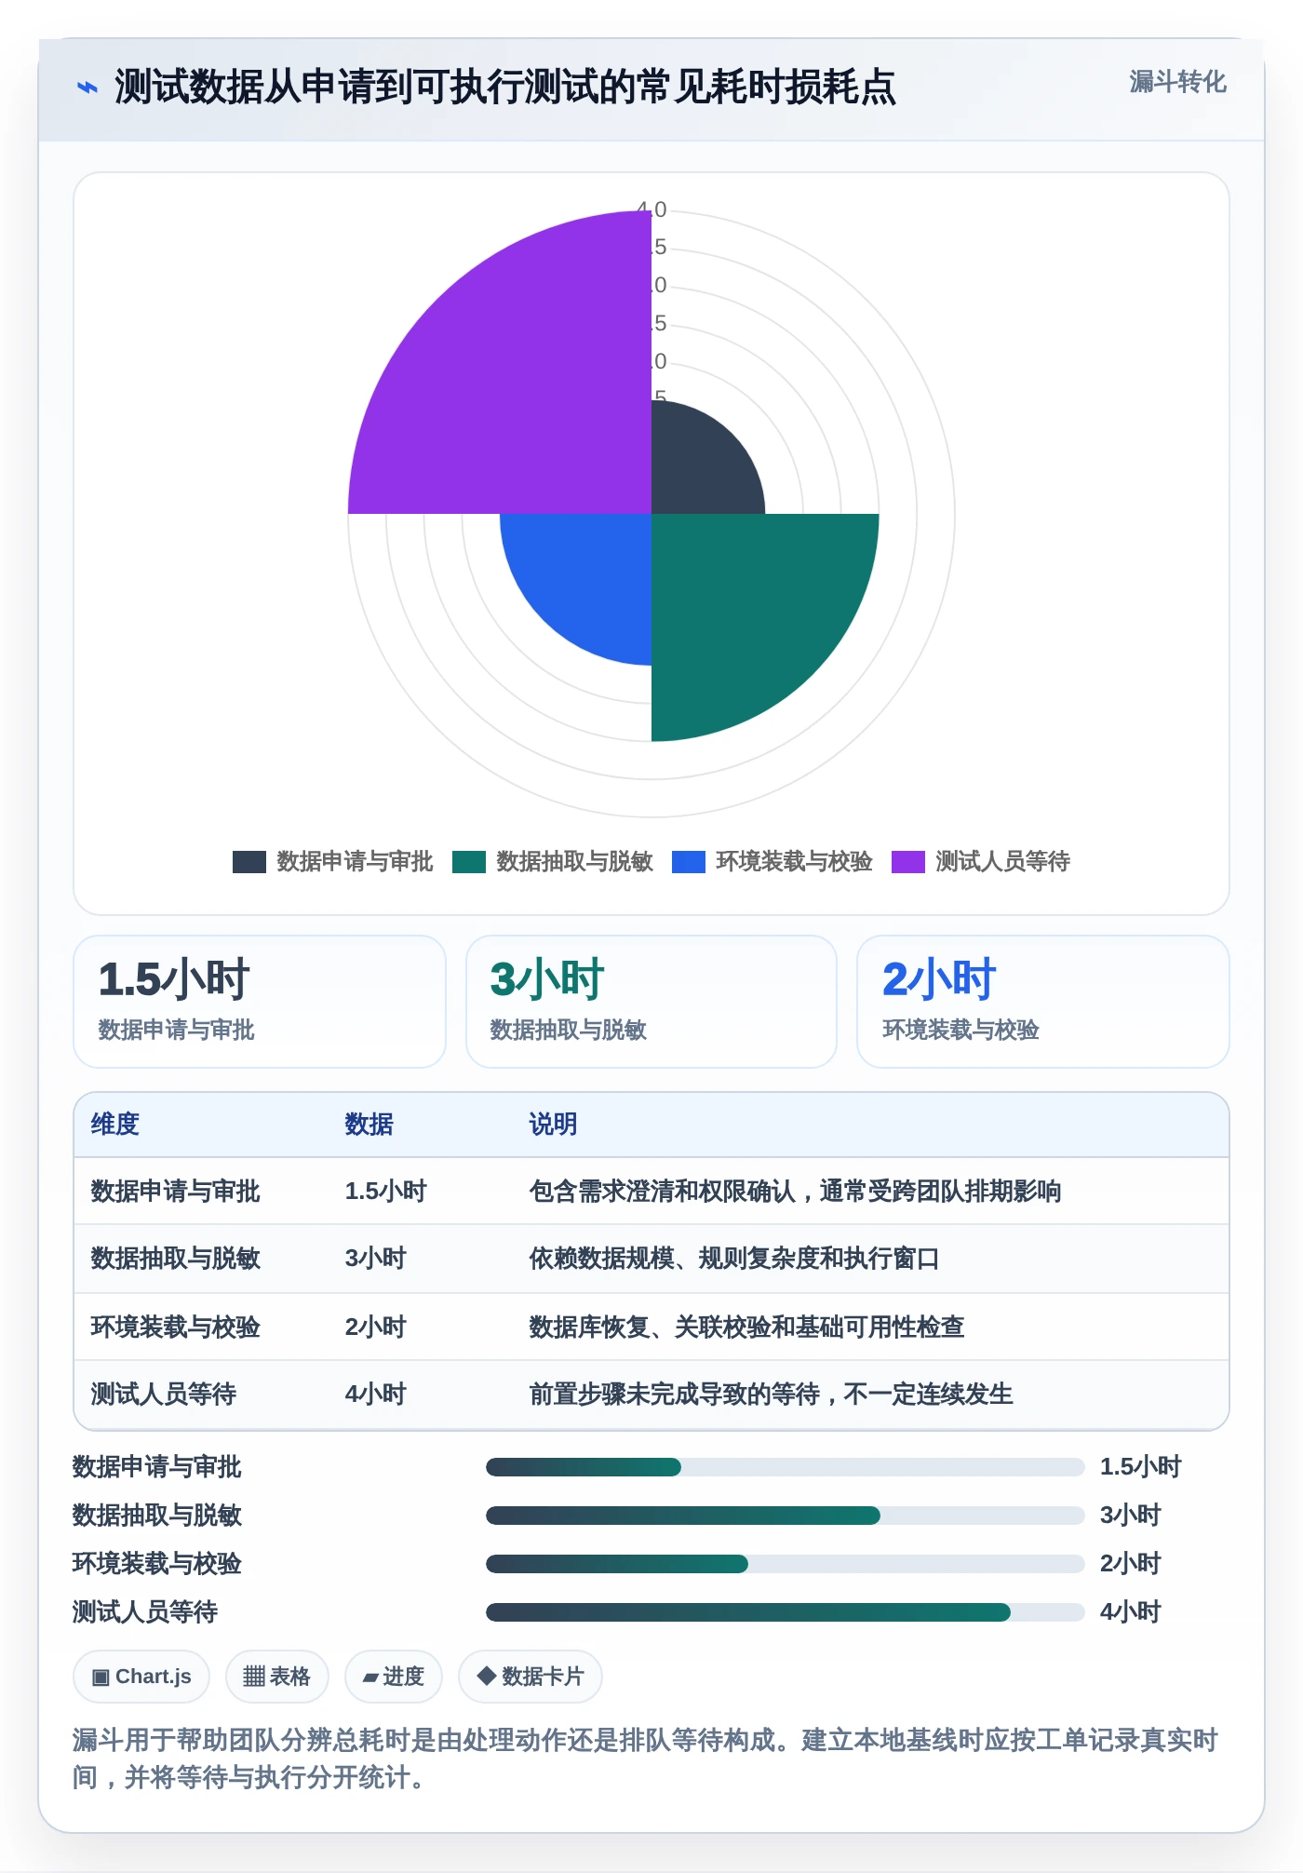Click the 测试人员等待 progress bar

(x=786, y=1612)
